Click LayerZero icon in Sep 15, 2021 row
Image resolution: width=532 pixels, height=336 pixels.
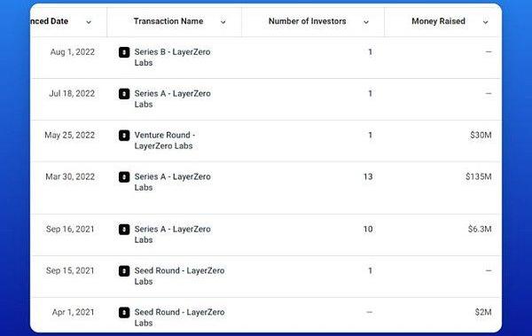pyautogui.click(x=124, y=270)
